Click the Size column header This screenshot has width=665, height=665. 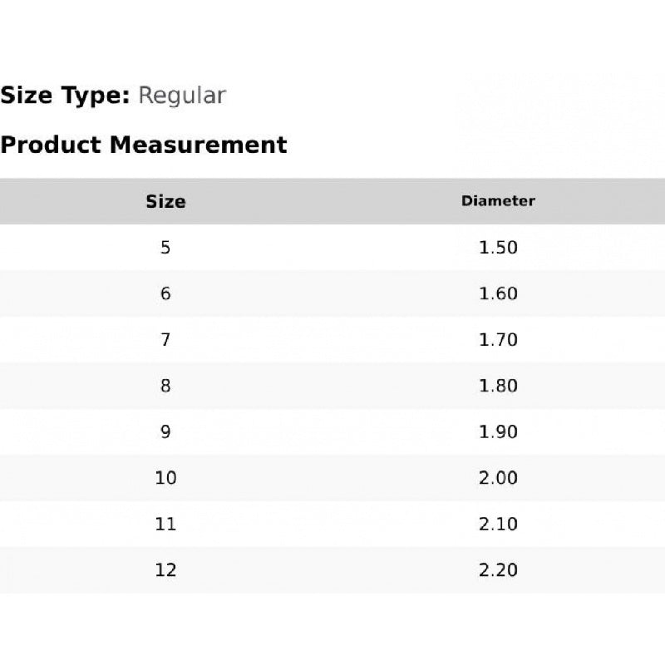point(165,201)
